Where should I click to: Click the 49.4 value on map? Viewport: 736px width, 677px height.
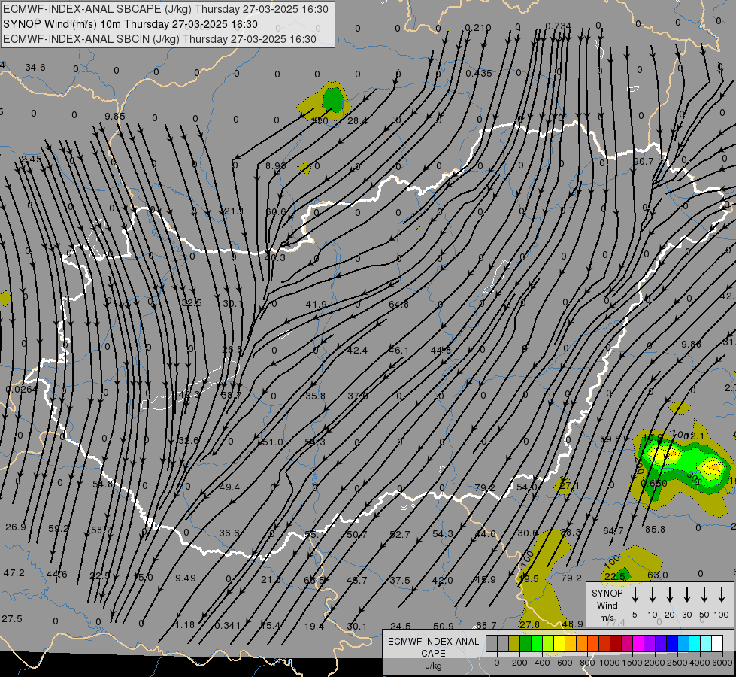(229, 487)
